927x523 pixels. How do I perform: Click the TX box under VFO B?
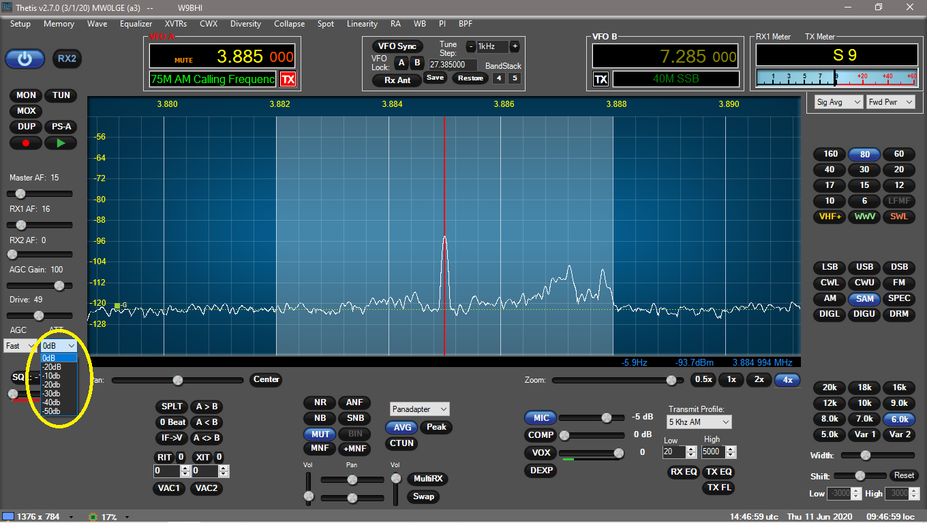click(601, 80)
